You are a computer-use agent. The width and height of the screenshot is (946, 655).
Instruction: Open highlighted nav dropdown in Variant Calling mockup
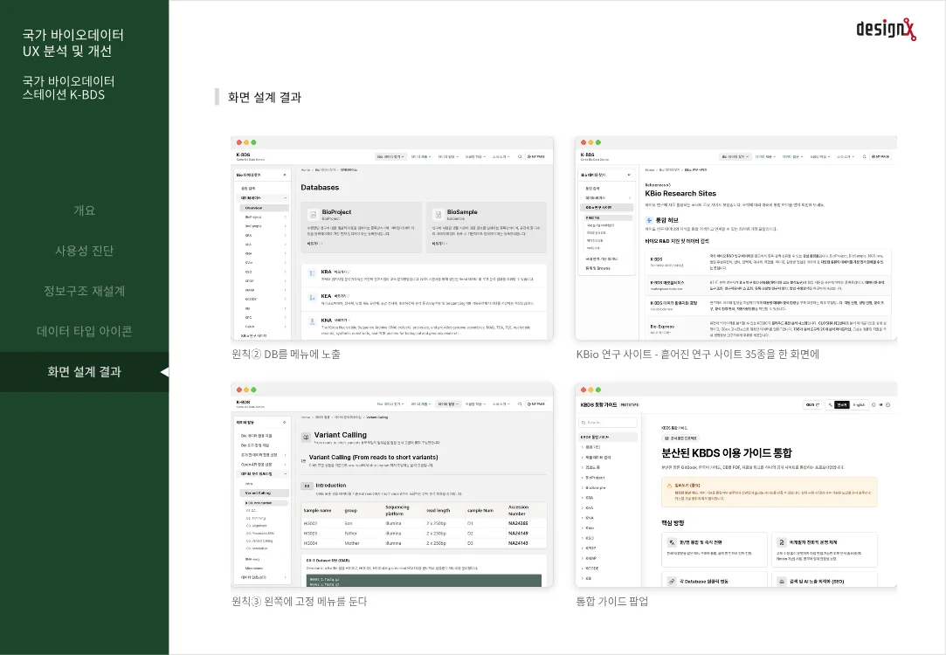(448, 404)
